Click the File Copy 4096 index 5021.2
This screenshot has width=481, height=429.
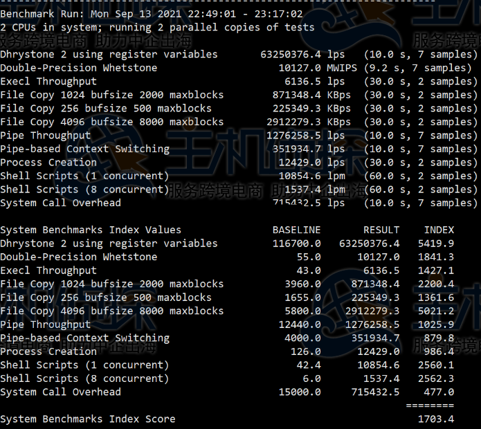click(x=435, y=311)
